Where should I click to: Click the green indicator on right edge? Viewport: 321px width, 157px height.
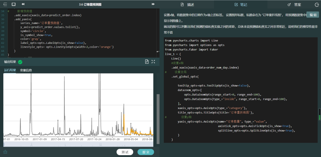click(320, 115)
